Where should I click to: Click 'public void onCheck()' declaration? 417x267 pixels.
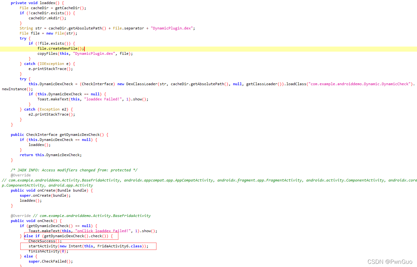36,221
